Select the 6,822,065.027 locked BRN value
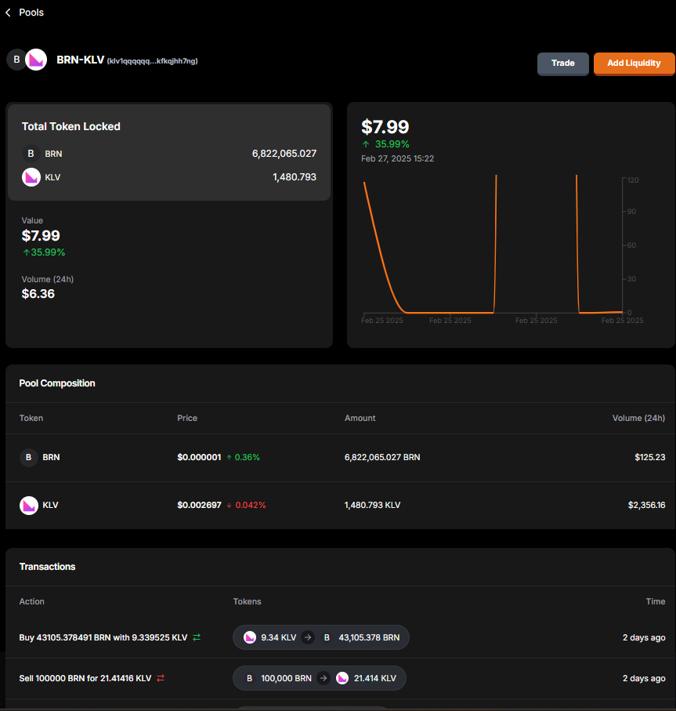 click(x=284, y=154)
